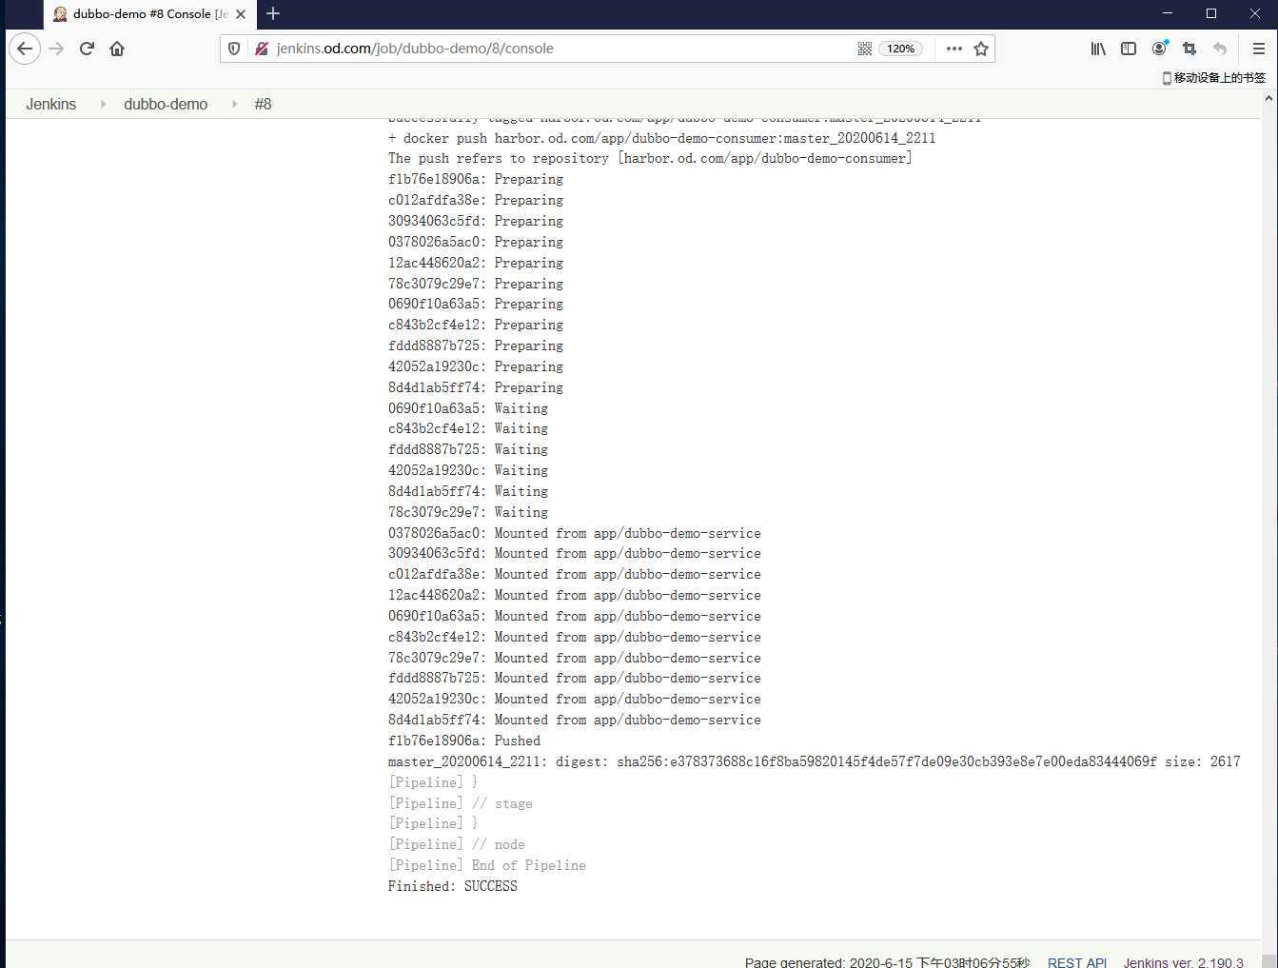This screenshot has height=968, width=1278.
Task: Open the Firefox hamburger menu
Action: tap(1258, 49)
